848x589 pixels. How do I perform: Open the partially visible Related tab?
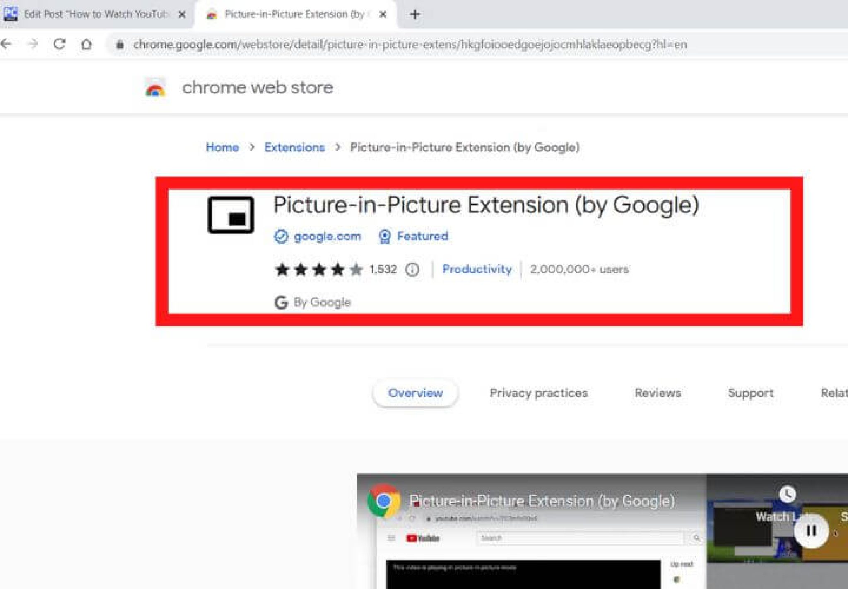pyautogui.click(x=834, y=393)
